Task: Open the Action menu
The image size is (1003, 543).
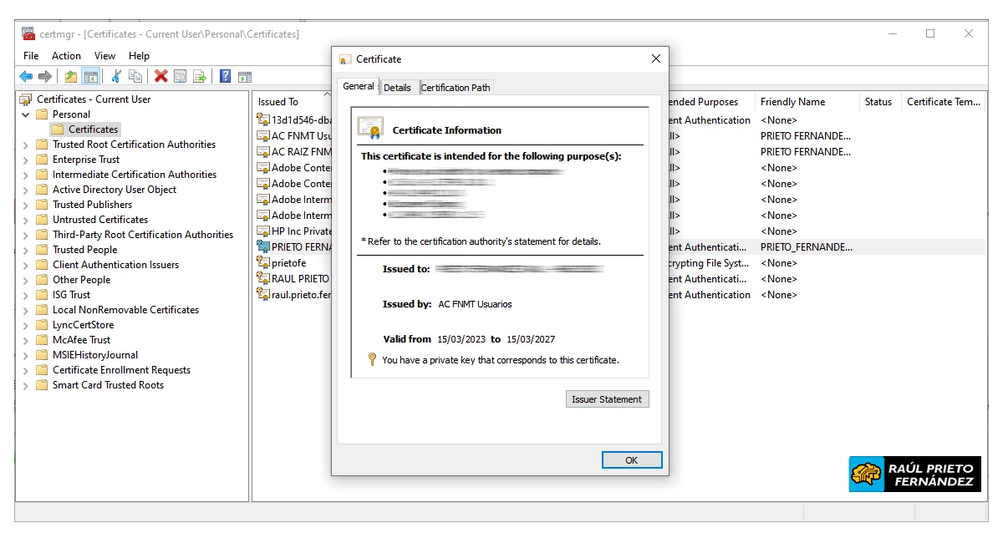Action: [x=66, y=56]
